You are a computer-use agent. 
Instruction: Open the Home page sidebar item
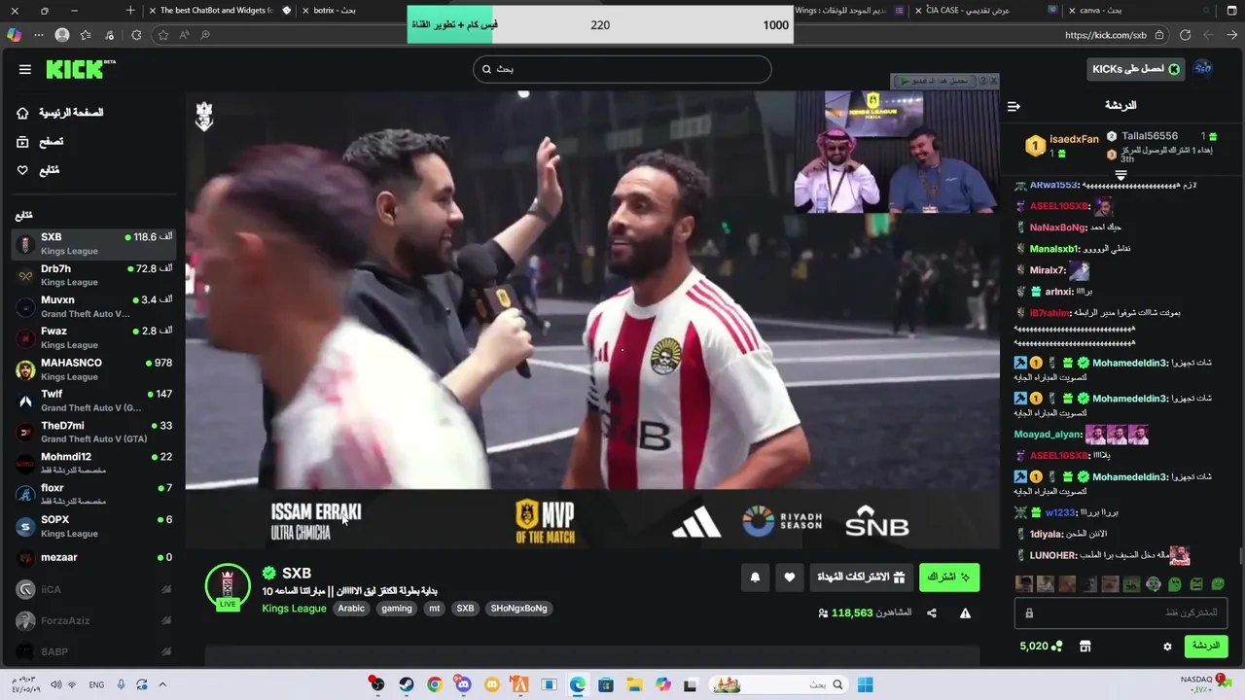(x=62, y=113)
